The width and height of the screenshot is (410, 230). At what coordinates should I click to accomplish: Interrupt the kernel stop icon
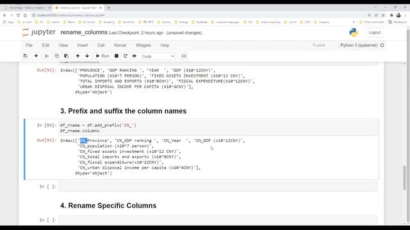point(117,56)
